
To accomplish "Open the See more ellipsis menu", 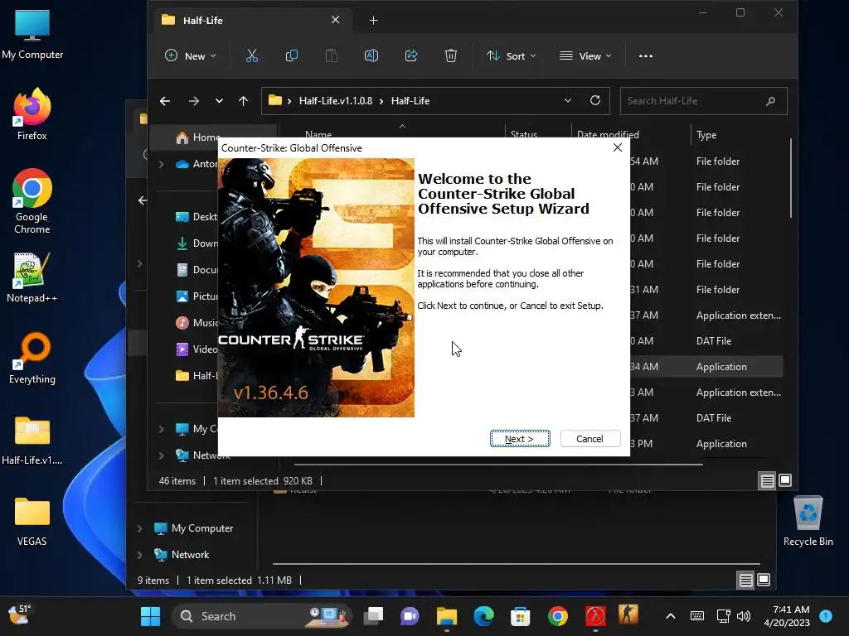I will point(645,55).
